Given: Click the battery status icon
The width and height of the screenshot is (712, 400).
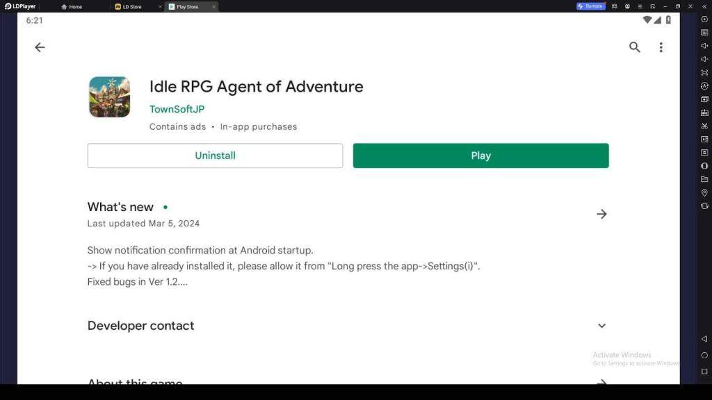Looking at the screenshot, I should click(x=668, y=20).
